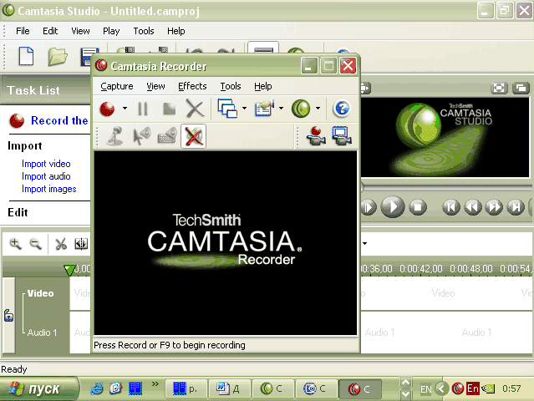Click the Import images link
The image size is (534, 401).
click(49, 189)
